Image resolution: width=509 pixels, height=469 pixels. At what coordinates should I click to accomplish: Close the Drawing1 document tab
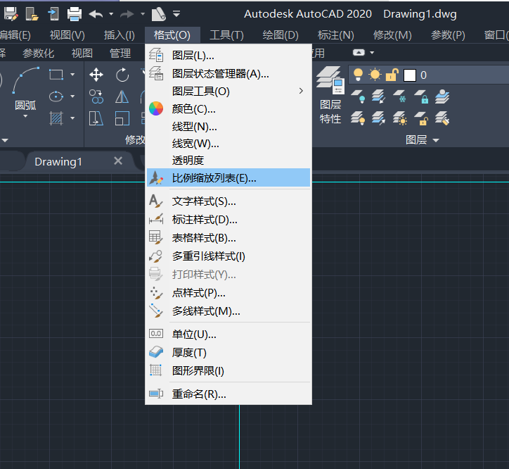[118, 161]
